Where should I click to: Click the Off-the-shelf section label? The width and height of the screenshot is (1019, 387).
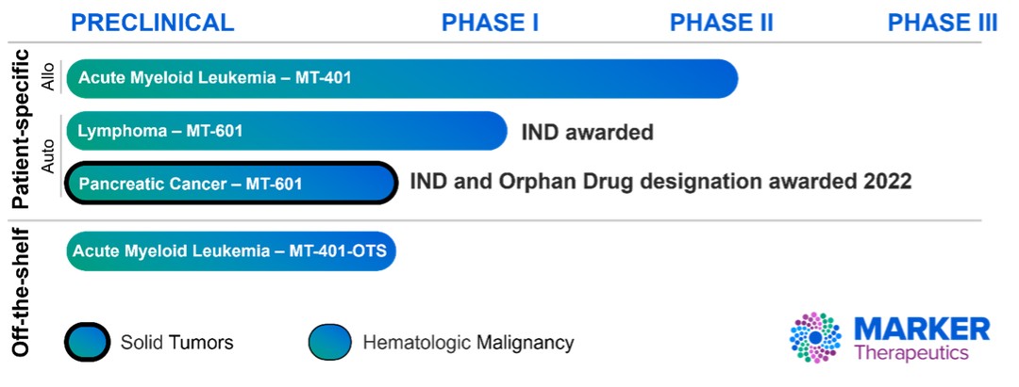click(x=22, y=292)
